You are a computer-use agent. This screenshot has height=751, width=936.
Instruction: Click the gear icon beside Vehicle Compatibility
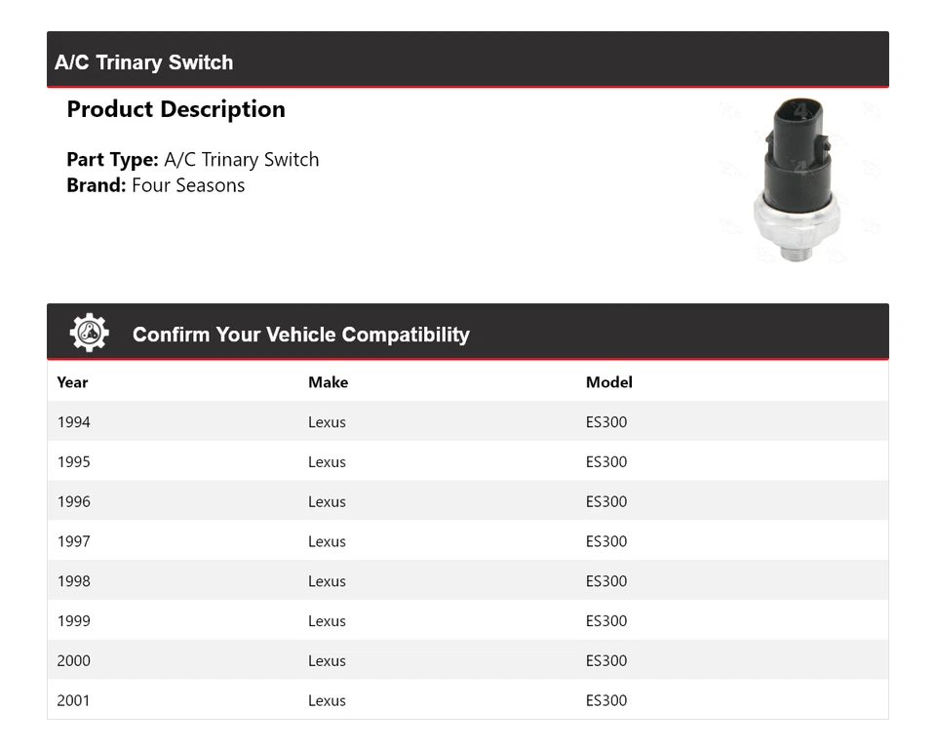tap(89, 334)
